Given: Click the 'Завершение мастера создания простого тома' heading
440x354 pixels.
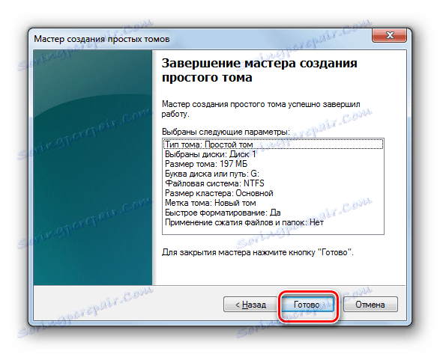Looking at the screenshot, I should click(259, 70).
